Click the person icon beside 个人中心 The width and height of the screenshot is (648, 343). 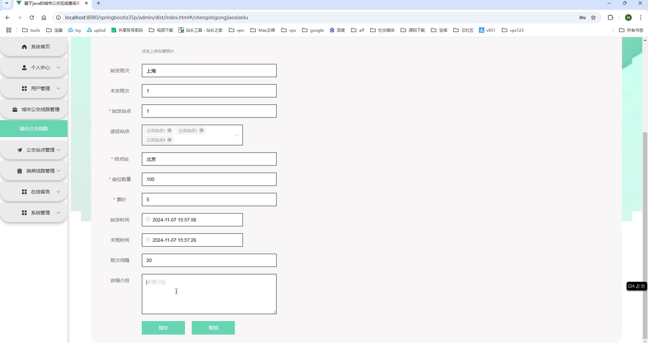pos(24,68)
